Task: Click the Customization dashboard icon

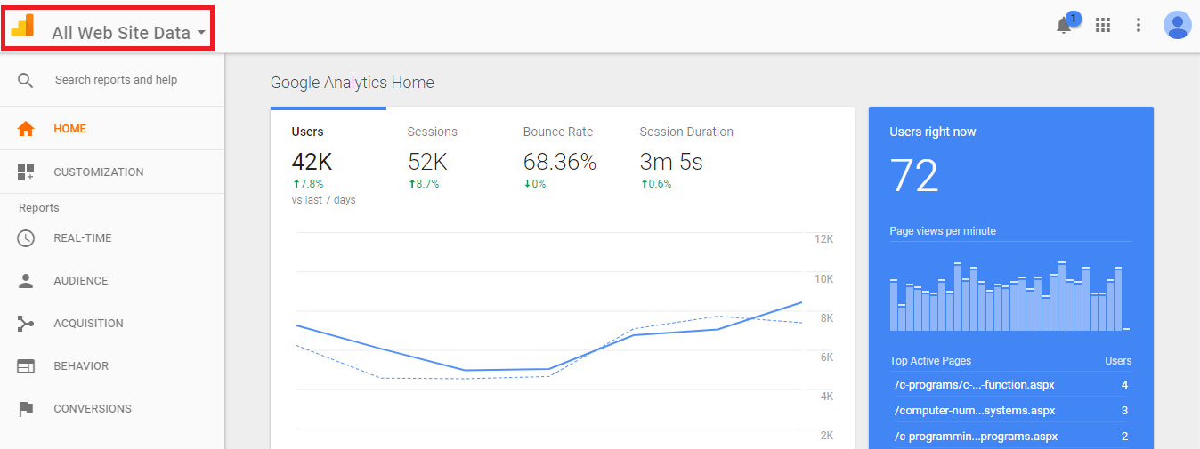Action: click(26, 172)
